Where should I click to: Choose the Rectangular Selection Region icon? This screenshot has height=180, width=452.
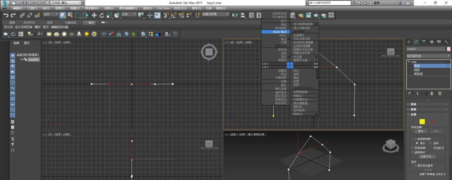pyautogui.click(x=78, y=15)
